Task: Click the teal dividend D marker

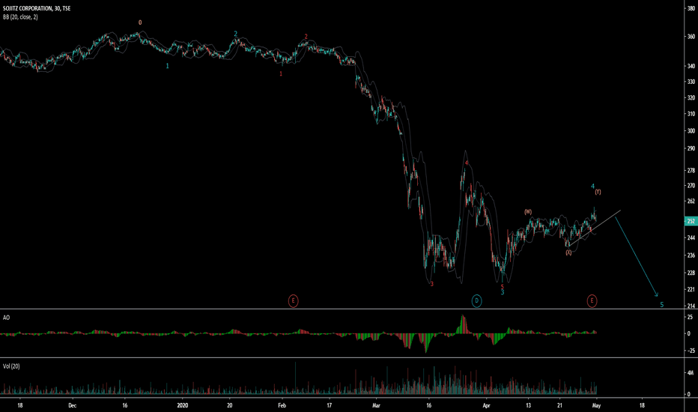Action: click(x=477, y=301)
